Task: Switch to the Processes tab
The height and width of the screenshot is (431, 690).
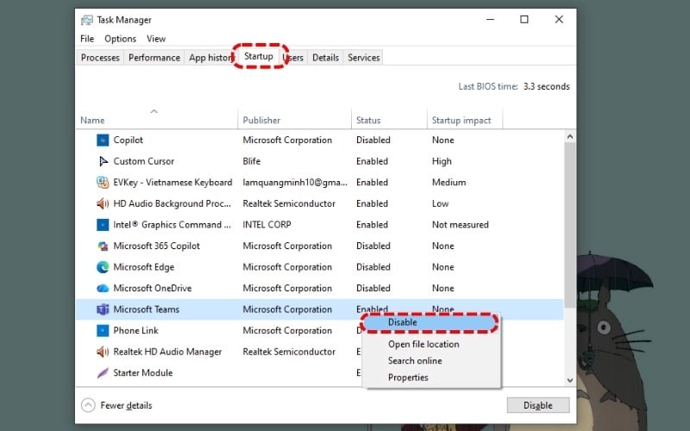Action: pyautogui.click(x=100, y=58)
